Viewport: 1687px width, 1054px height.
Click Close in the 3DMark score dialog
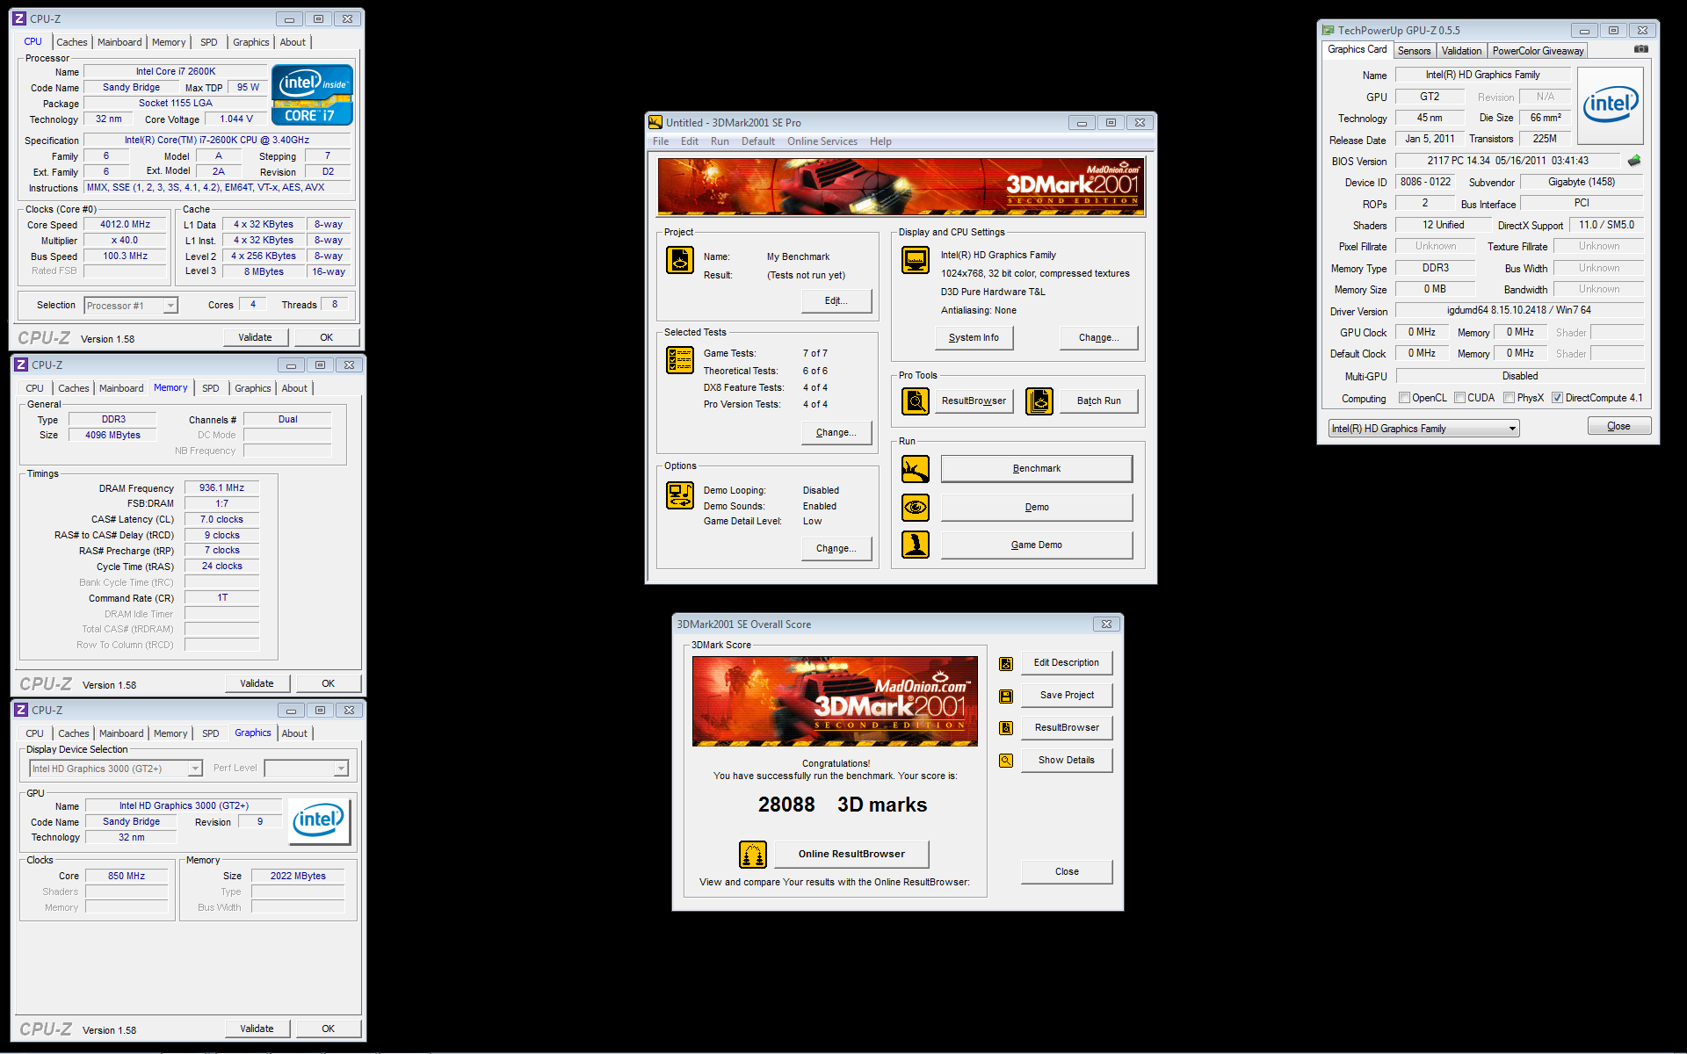[1067, 871]
